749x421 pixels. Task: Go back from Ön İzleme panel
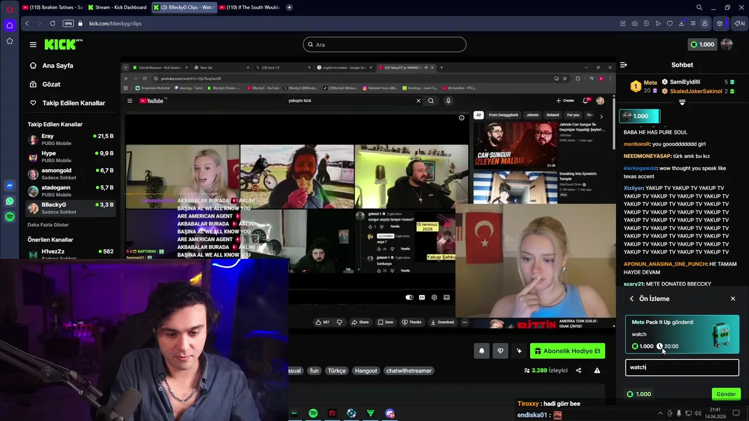click(x=631, y=299)
